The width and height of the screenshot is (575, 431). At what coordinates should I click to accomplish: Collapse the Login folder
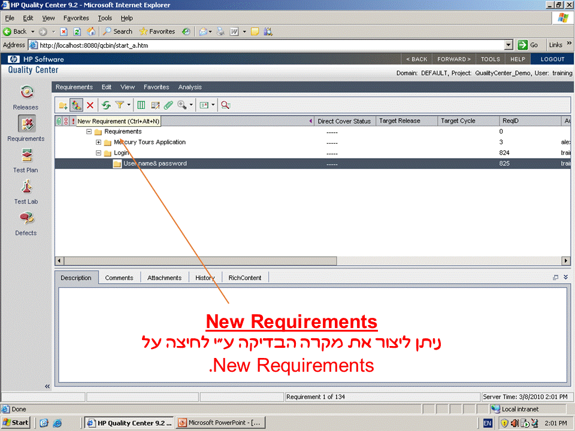pos(98,153)
